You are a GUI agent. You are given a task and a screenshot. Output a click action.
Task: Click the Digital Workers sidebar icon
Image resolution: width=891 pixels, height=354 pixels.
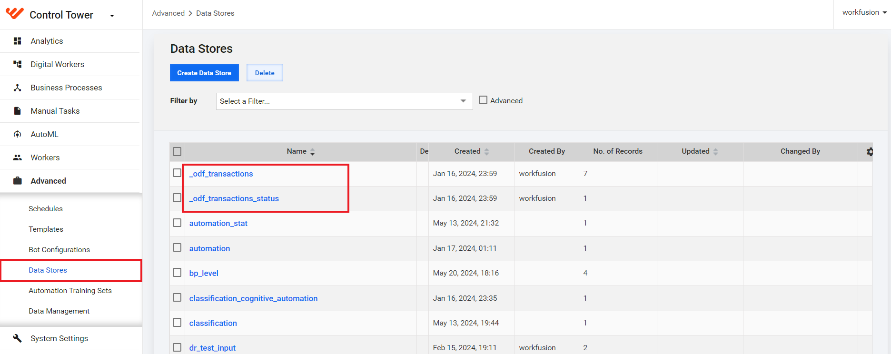[x=18, y=64]
